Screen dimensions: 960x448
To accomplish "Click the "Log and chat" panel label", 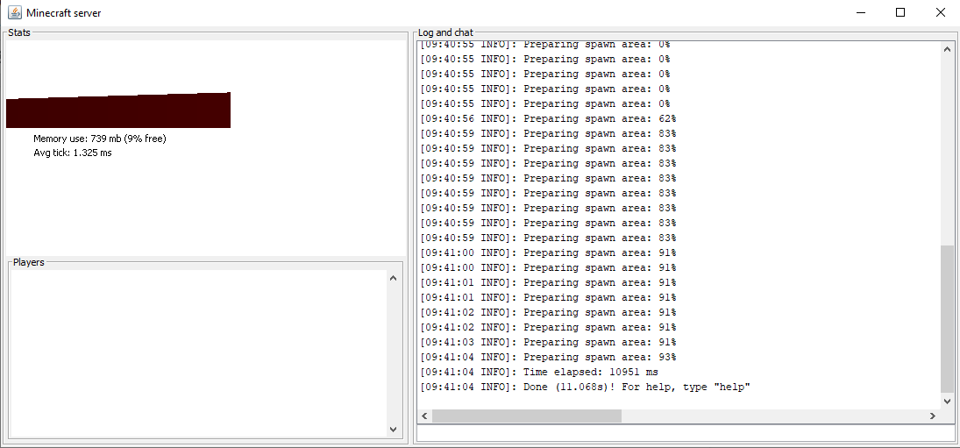I will 445,32.
